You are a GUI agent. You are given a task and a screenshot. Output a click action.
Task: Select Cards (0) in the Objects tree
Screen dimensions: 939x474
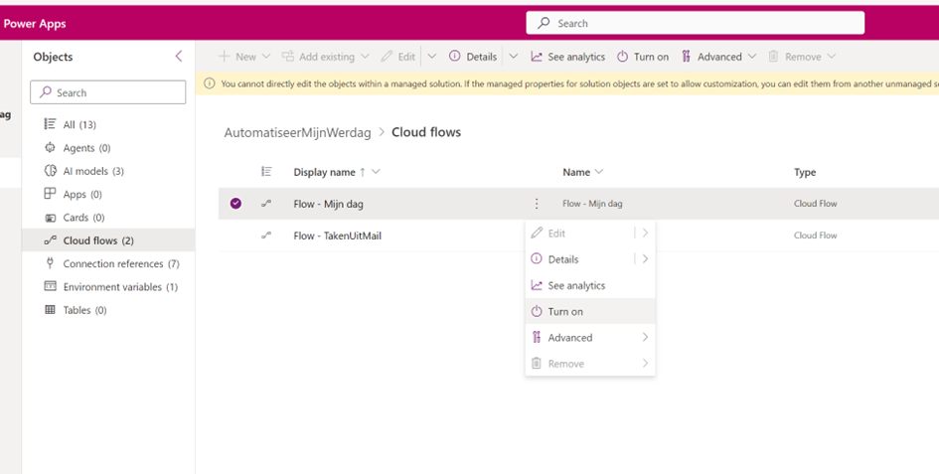click(83, 218)
